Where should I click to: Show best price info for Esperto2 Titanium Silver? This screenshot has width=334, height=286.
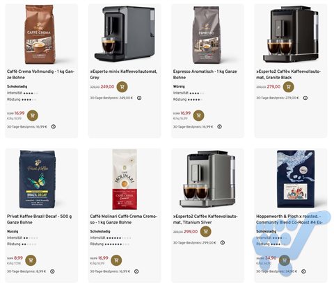coord(223,243)
